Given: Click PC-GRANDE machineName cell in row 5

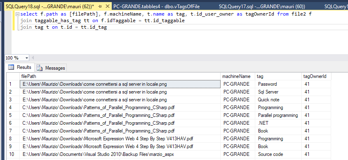Looking at the screenshot, I should [238, 115].
